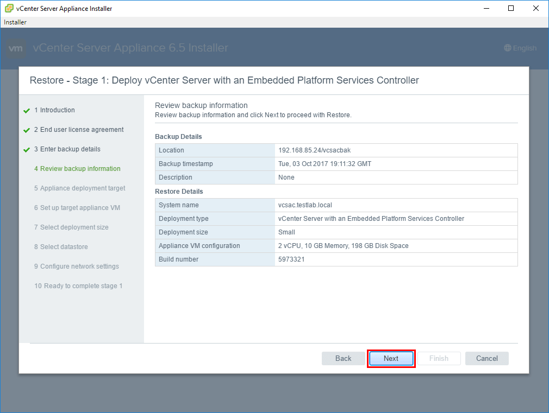The width and height of the screenshot is (549, 413).
Task: Minimize the installer window
Action: pos(486,8)
